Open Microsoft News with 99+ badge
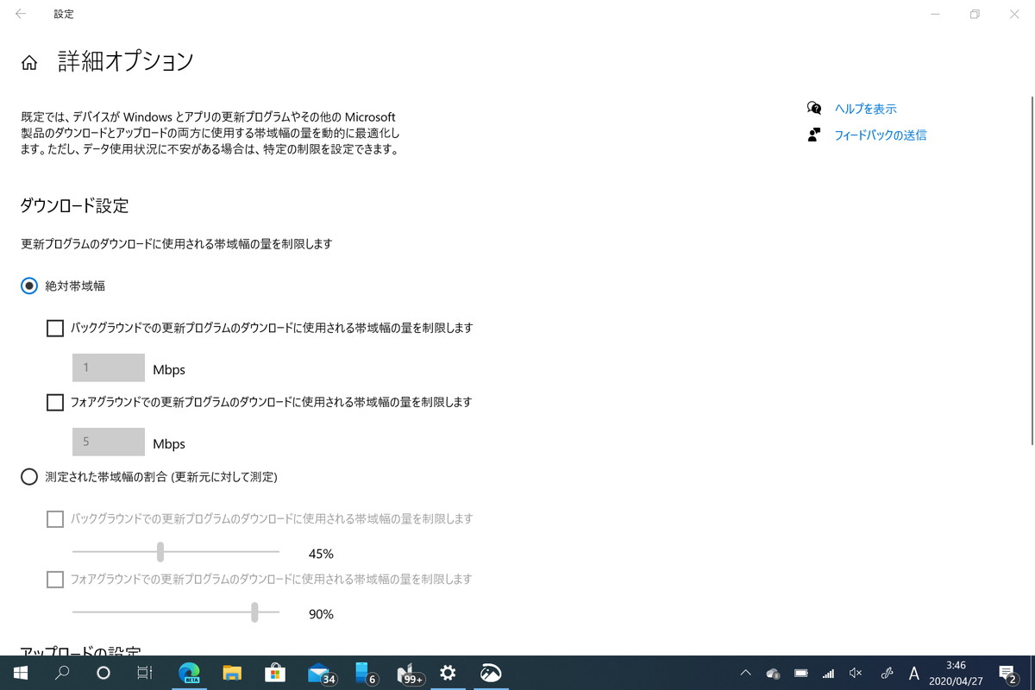Screen dimensions: 1035x690 [405, 673]
